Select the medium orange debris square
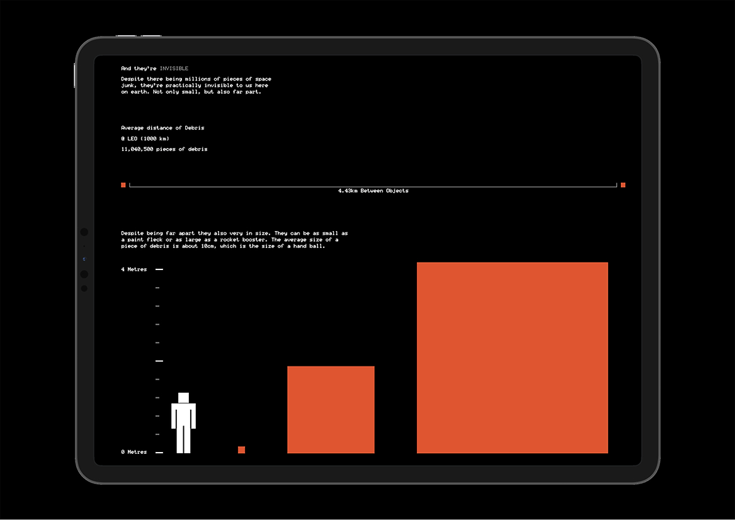Screen dimensions: 735x520 tap(331, 409)
